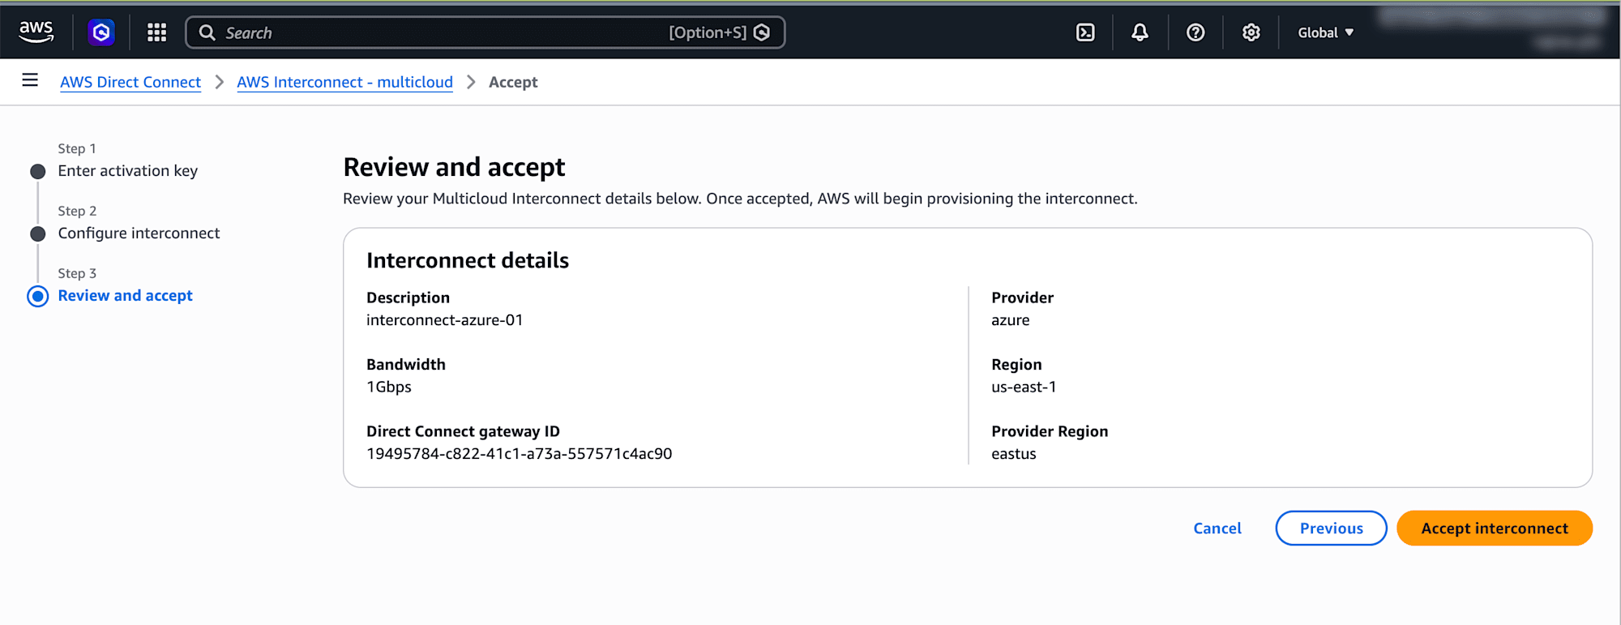Select the region value us-east-1
1621x625 pixels.
pyautogui.click(x=1024, y=387)
